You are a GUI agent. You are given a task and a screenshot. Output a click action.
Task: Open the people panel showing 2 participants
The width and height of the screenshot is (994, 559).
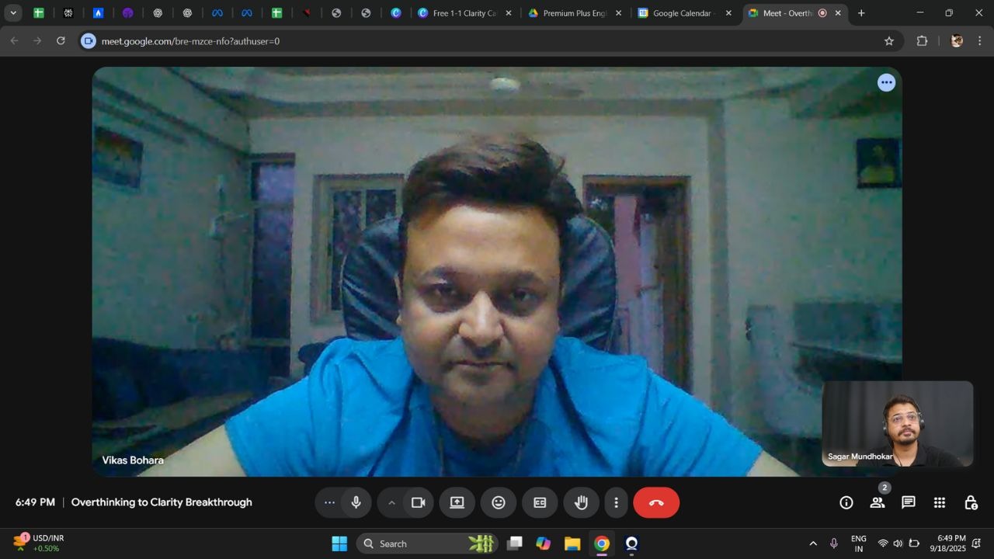coord(878,502)
